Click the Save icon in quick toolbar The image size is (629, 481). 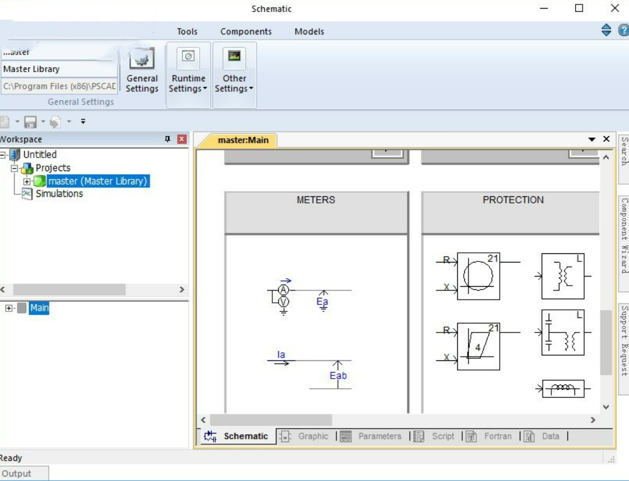[30, 122]
